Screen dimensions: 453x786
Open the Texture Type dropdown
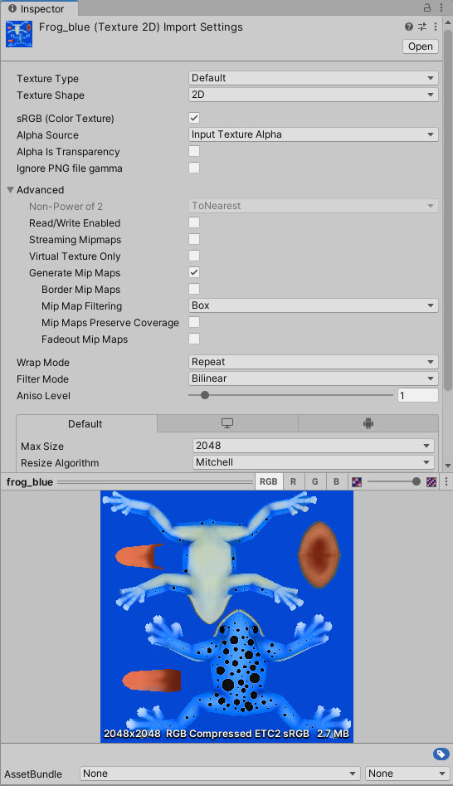click(x=313, y=78)
